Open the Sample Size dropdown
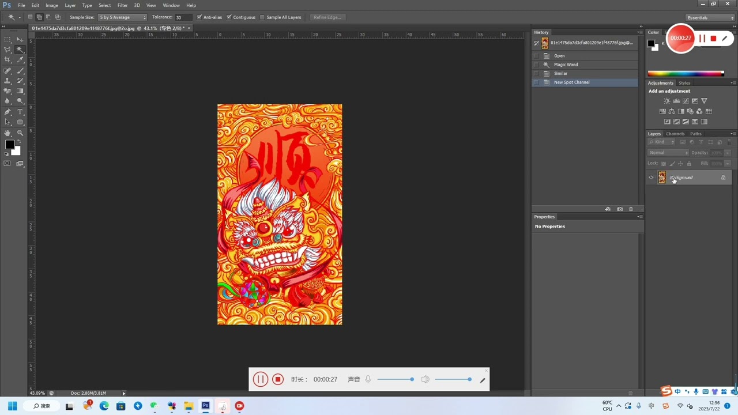Screen dimensions: 738x415 [122, 17]
